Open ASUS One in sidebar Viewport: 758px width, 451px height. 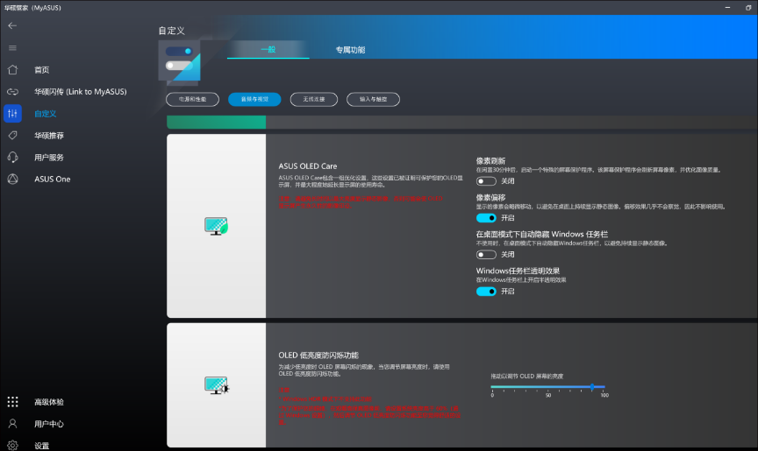click(x=53, y=179)
